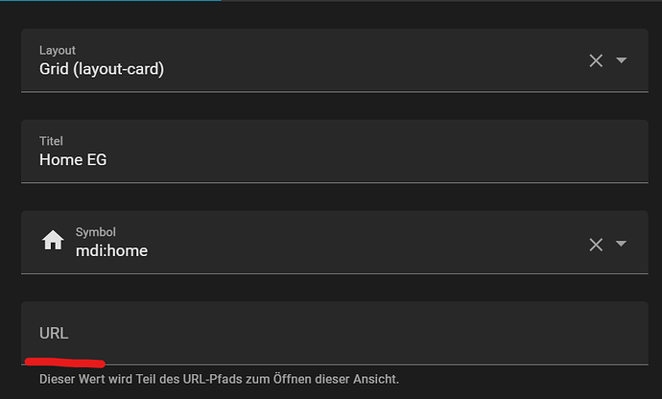Clear the Layout selection with X
This screenshot has height=399, width=662.
click(596, 60)
